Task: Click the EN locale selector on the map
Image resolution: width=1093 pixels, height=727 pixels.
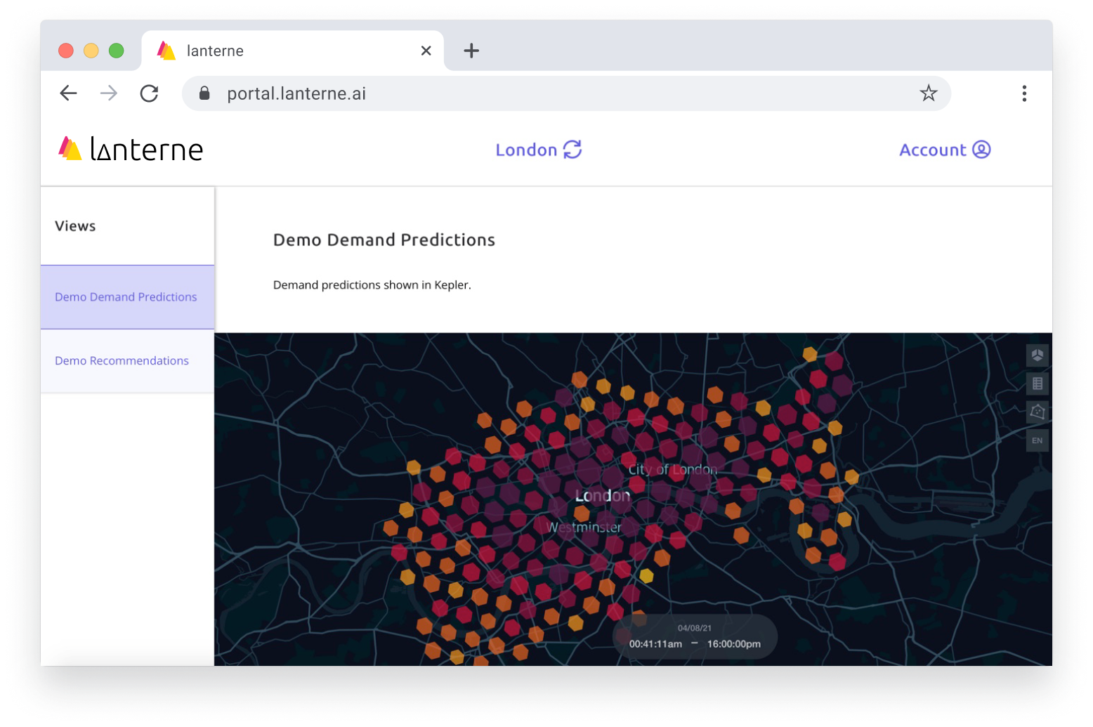Action: [x=1038, y=440]
